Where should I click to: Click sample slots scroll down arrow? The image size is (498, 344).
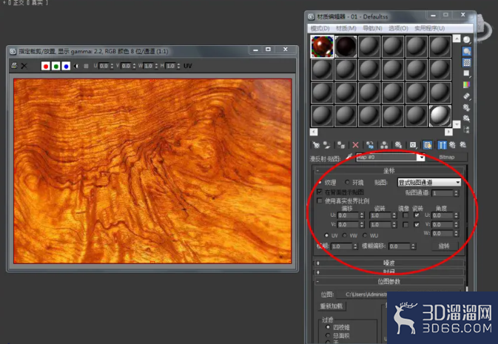tap(457, 124)
